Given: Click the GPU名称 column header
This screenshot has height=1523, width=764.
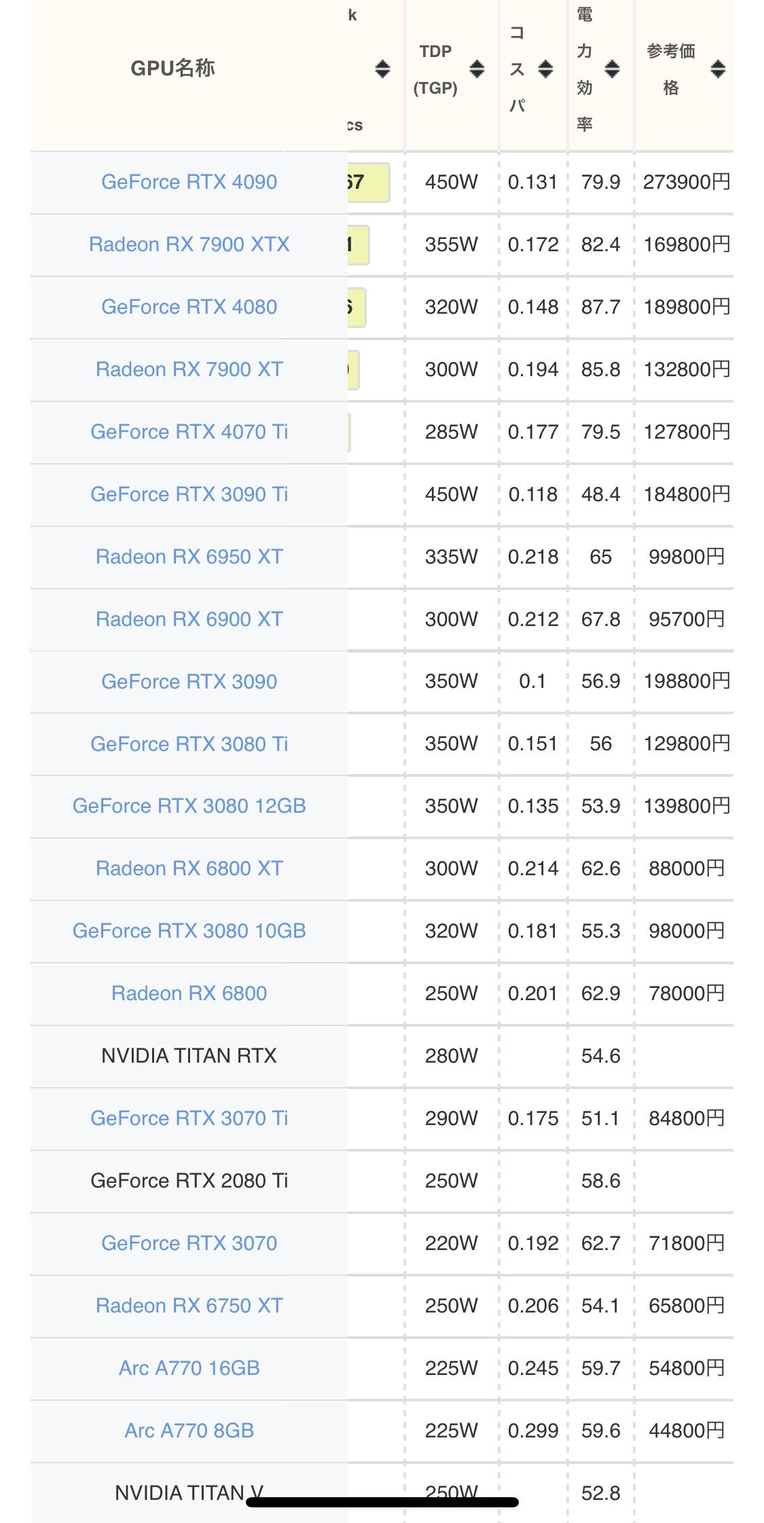Looking at the screenshot, I should 172,68.
